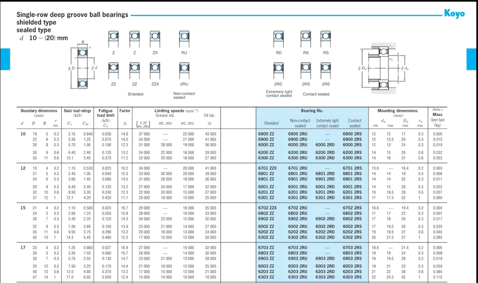Click bearing number '6203 2RU'

(298, 272)
